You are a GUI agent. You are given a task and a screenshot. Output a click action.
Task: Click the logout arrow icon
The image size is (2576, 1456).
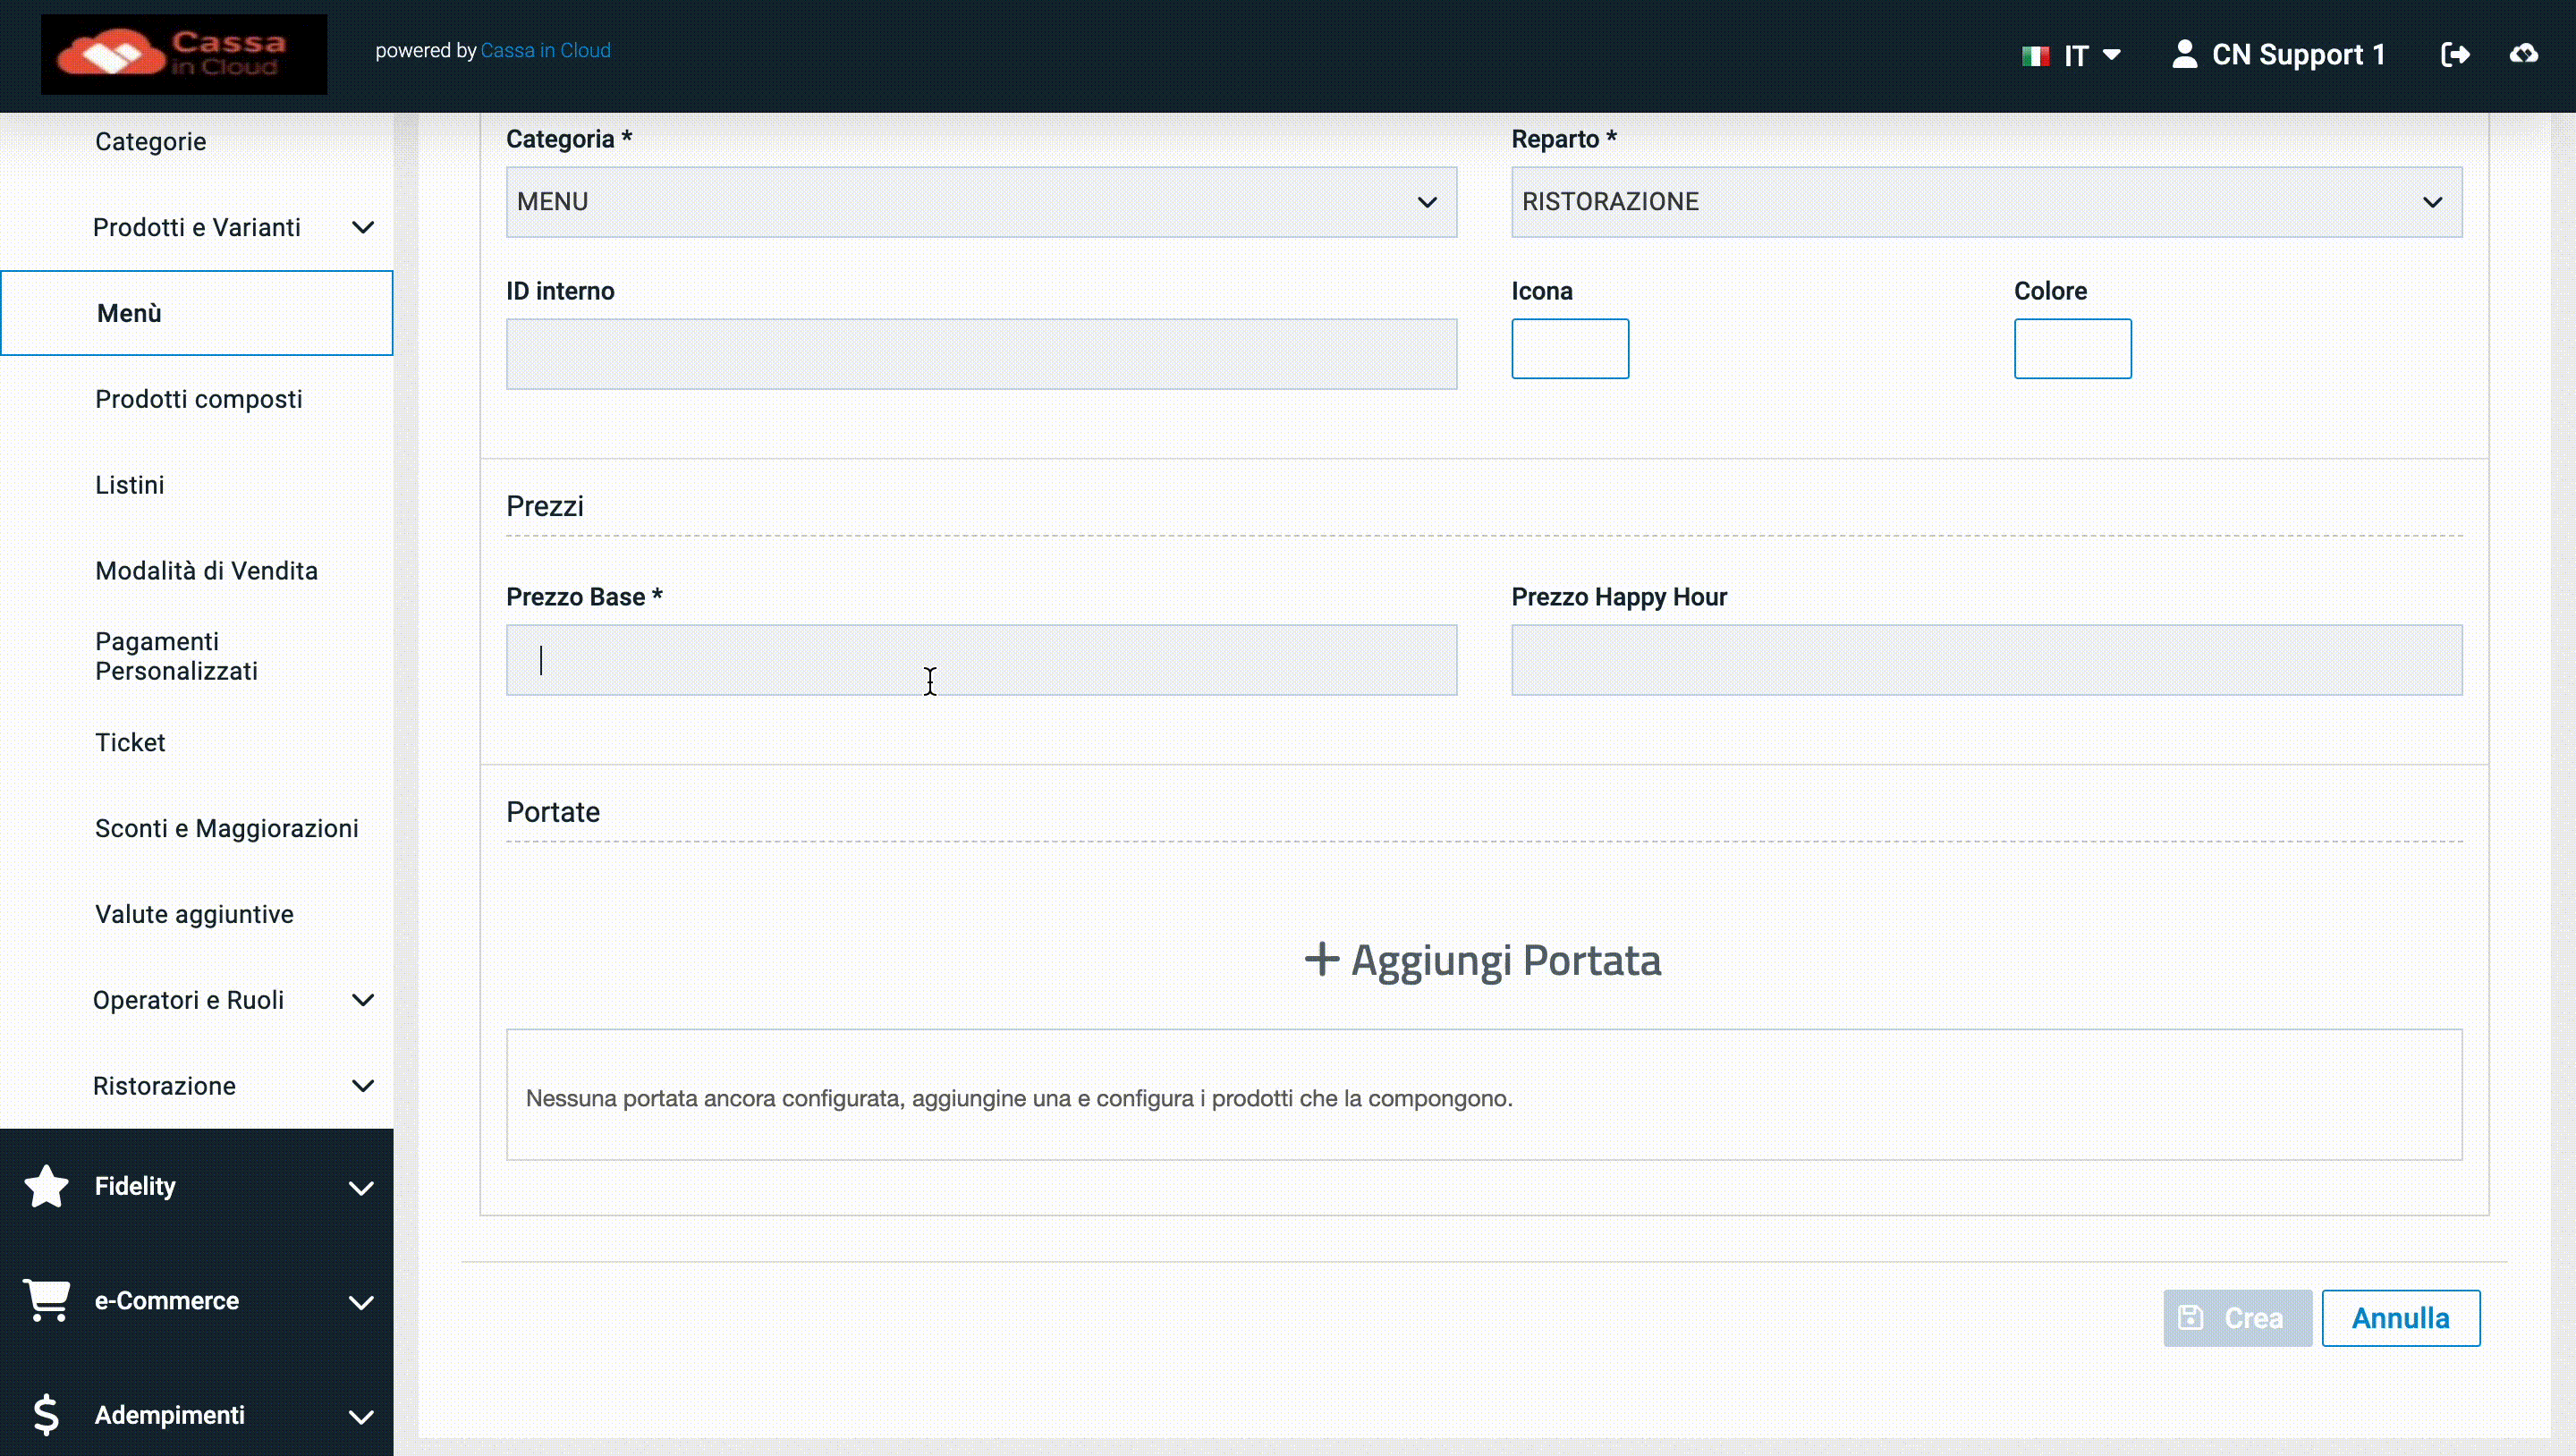tap(2455, 54)
